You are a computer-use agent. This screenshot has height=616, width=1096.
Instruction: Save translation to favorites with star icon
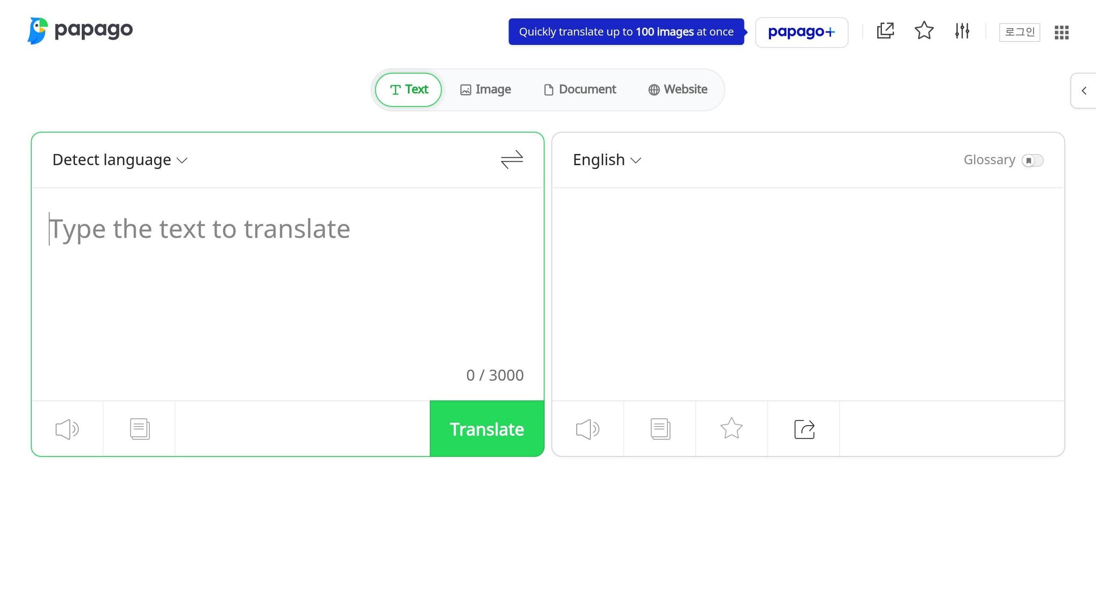point(731,428)
